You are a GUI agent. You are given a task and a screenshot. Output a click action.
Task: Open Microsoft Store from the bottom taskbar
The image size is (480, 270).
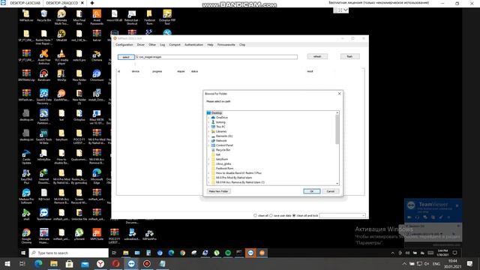tap(69, 263)
